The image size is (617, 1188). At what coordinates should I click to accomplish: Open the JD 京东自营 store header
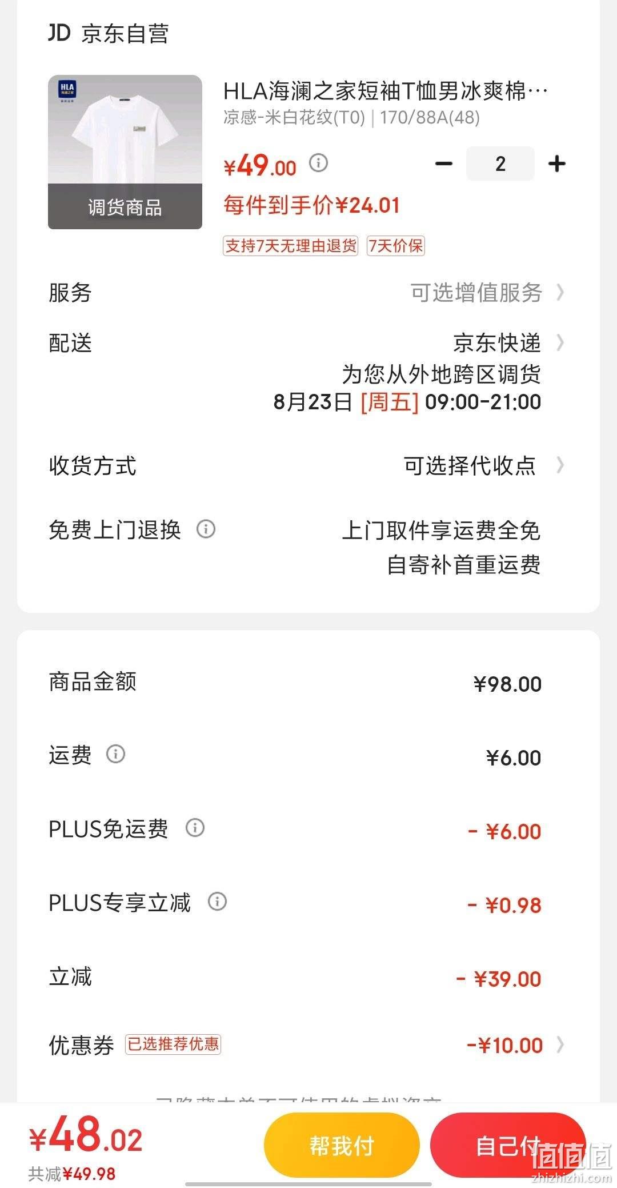(109, 33)
